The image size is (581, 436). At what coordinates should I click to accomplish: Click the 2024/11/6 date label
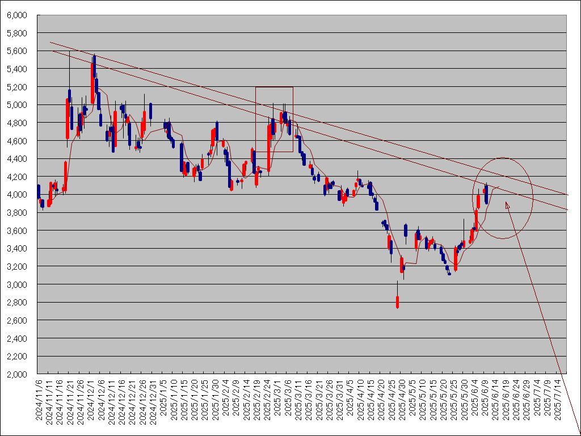[39, 400]
